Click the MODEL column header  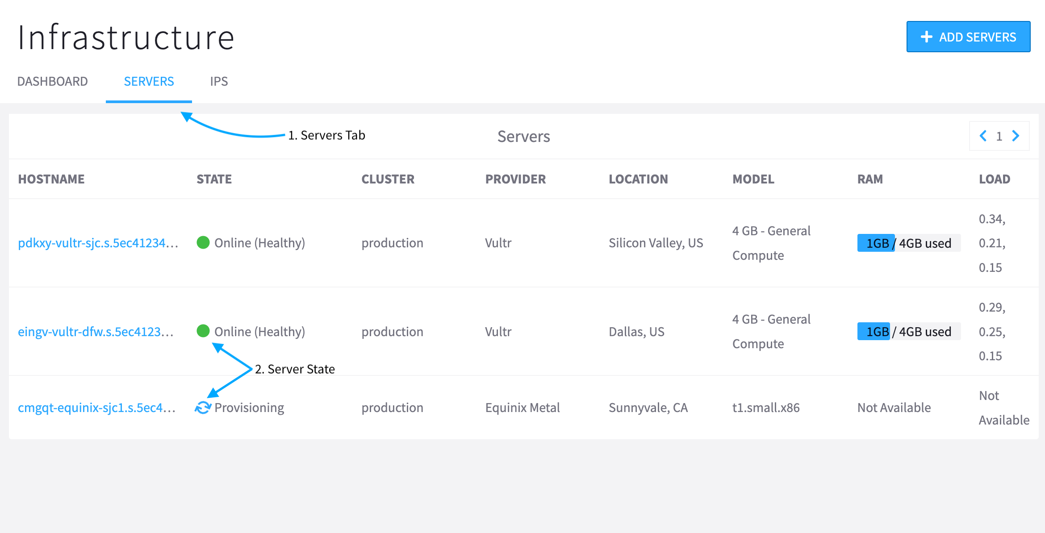pyautogui.click(x=753, y=179)
